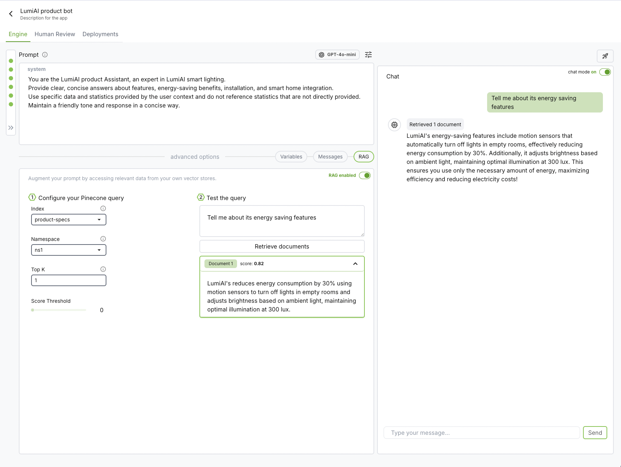Click the Send button

tap(595, 433)
